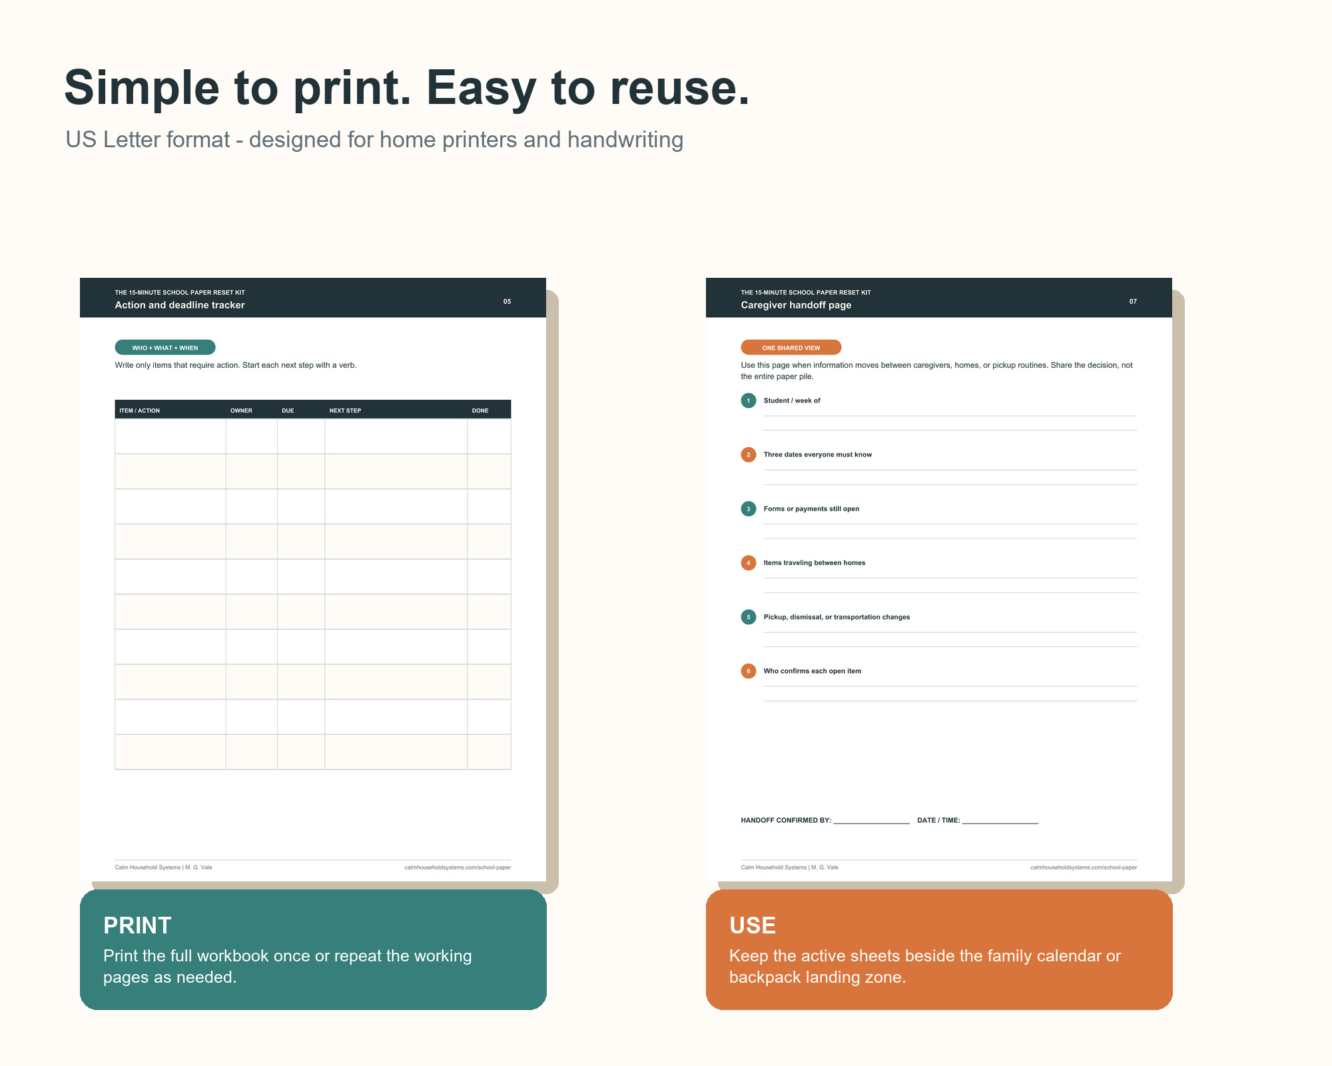This screenshot has height=1066, width=1332.
Task: Click page number 05 in tracker header
Action: pos(507,302)
